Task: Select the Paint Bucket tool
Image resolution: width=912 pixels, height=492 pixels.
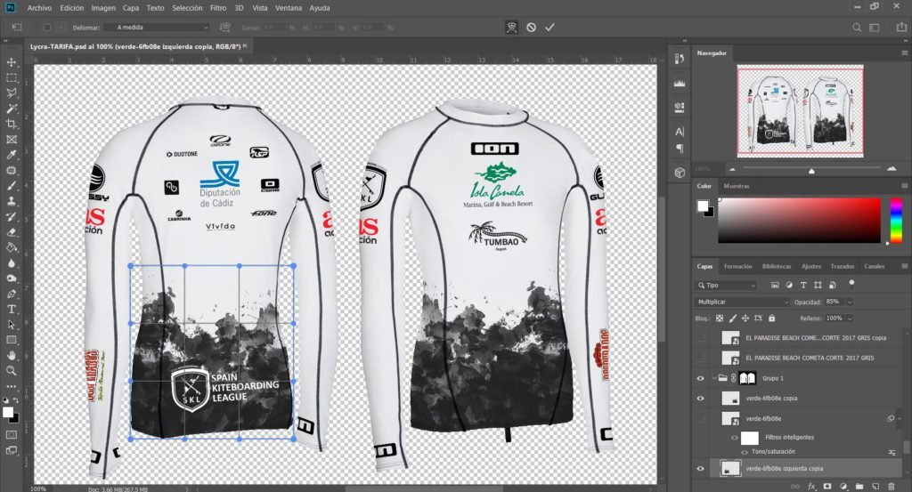Action: pyautogui.click(x=11, y=247)
